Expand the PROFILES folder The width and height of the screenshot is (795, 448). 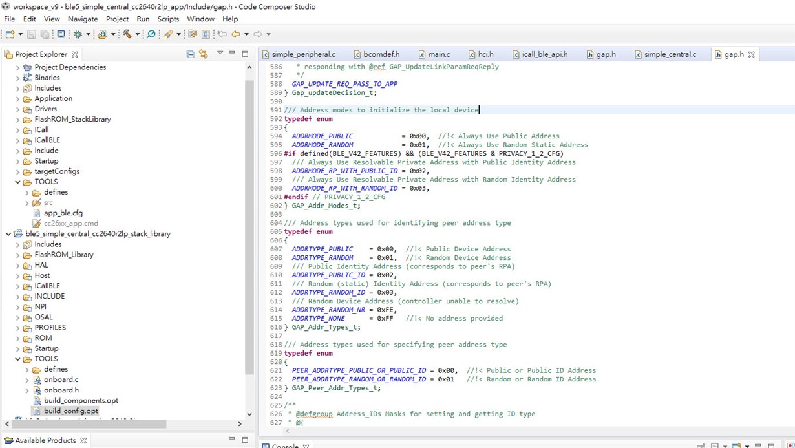pyautogui.click(x=18, y=327)
